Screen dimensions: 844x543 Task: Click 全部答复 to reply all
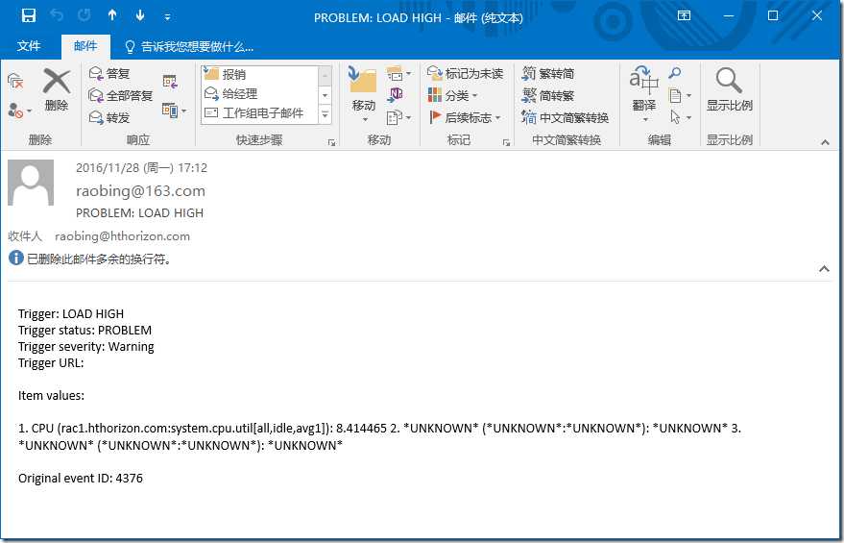[121, 96]
